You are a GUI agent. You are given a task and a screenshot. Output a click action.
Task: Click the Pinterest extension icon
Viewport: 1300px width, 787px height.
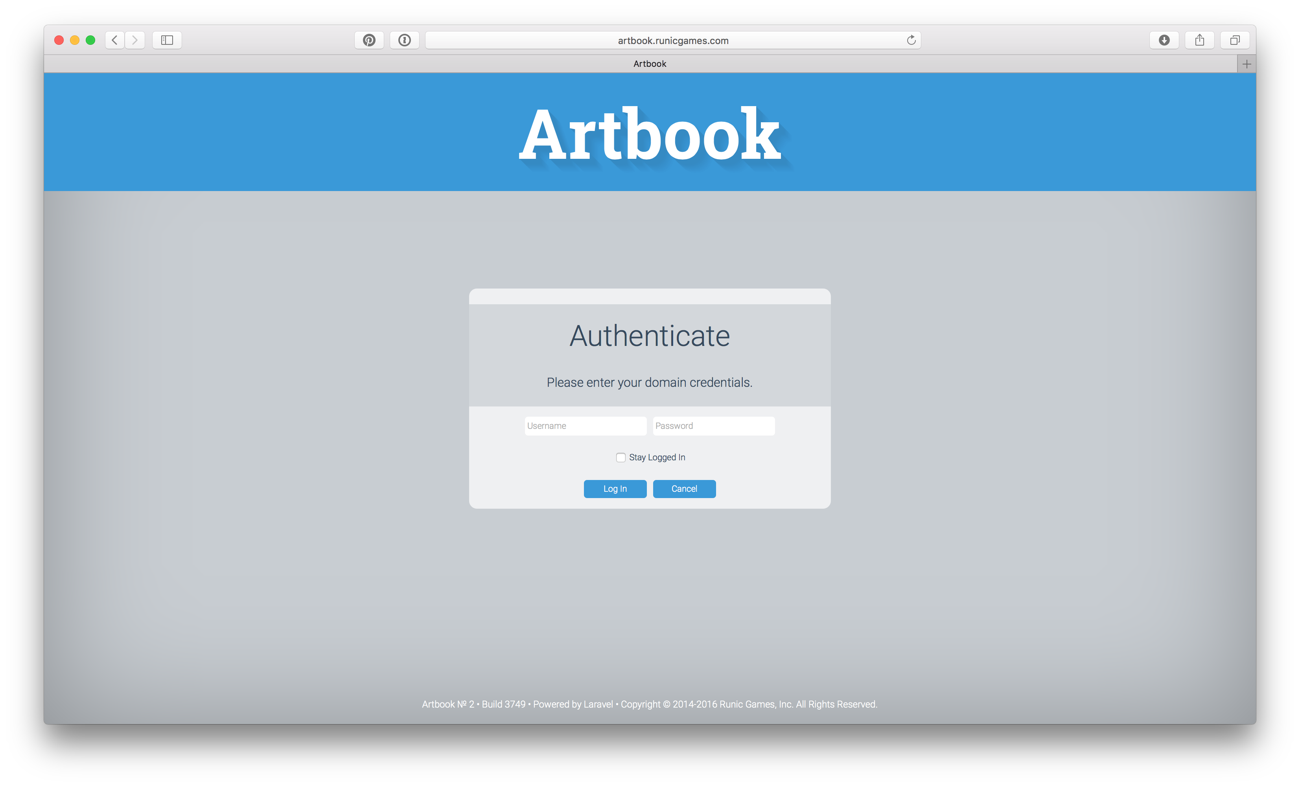coord(369,40)
